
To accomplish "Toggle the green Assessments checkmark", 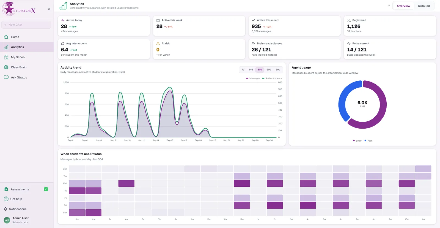I will (46, 189).
